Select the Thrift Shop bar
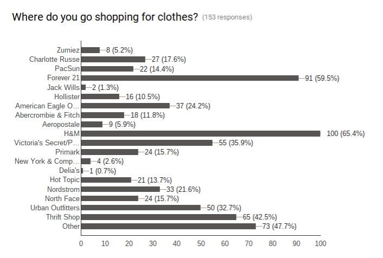The height and width of the screenshot is (258, 383). coord(159,217)
